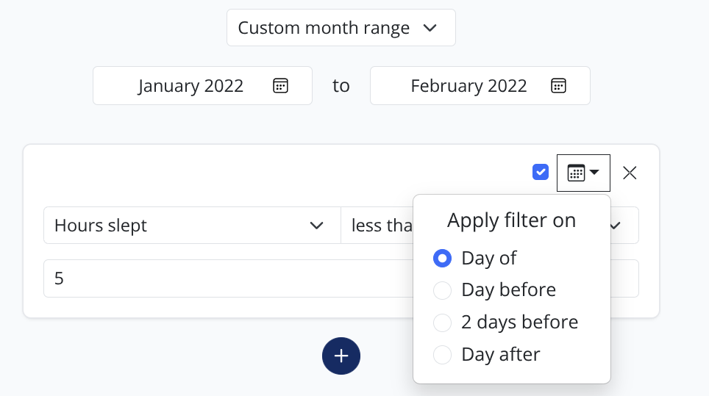Viewport: 709px width, 396px height.
Task: Click the "Day after" option label
Action: point(500,355)
